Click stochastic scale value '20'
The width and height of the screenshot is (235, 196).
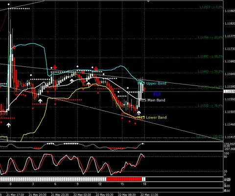point(226,171)
